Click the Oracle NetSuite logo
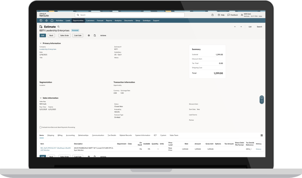Image resolution: width=302 pixels, height=178 pixels. 44,15
